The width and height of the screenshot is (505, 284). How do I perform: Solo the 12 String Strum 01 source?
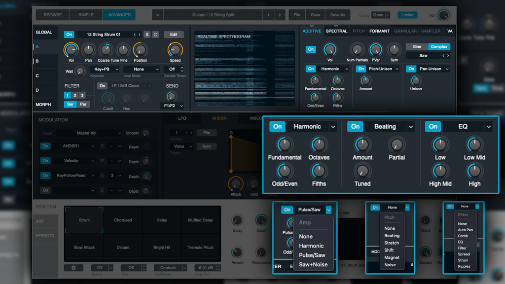coord(146,35)
